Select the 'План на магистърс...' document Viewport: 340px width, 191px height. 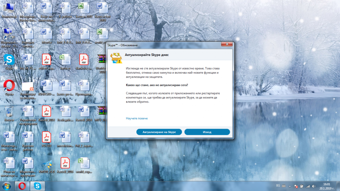pyautogui.click(x=9, y=167)
